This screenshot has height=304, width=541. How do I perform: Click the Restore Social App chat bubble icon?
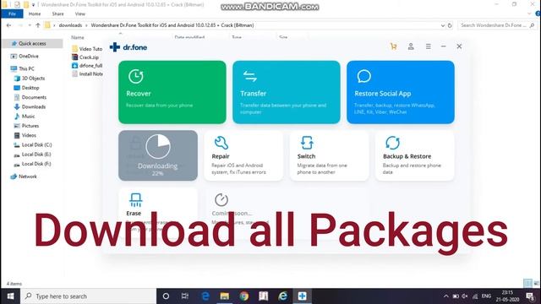tap(364, 76)
